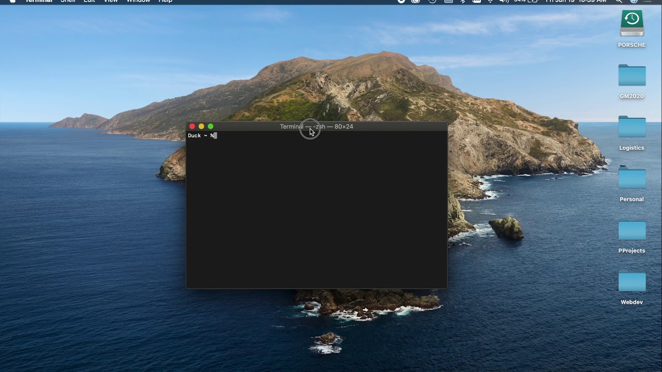Click the Webdev folder name label
662x372 pixels.
[631, 302]
